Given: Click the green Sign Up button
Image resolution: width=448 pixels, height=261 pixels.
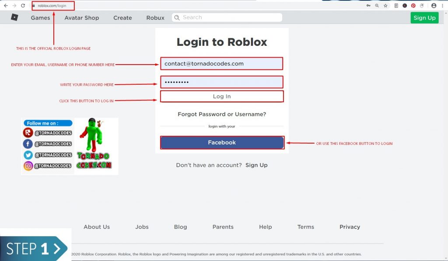Looking at the screenshot, I should (x=424, y=17).
